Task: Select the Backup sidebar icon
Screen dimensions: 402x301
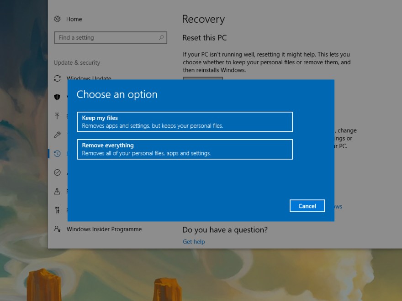Action: tap(57, 116)
